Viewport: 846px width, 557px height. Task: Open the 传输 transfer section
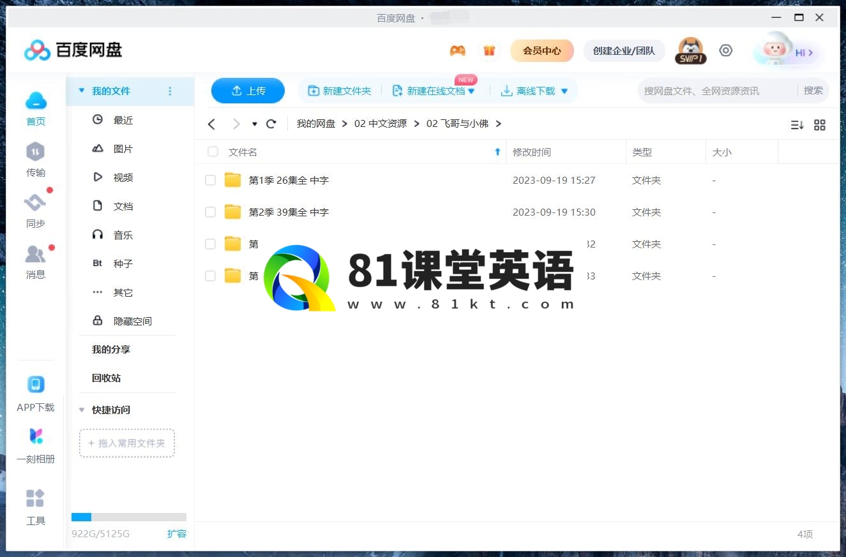coord(36,160)
